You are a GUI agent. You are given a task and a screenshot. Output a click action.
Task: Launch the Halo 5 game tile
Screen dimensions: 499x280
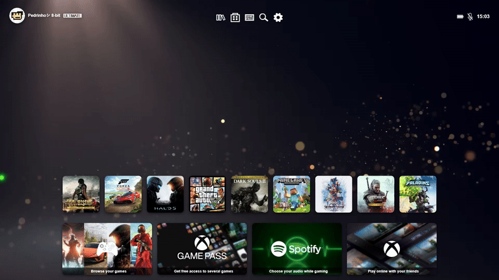165,194
